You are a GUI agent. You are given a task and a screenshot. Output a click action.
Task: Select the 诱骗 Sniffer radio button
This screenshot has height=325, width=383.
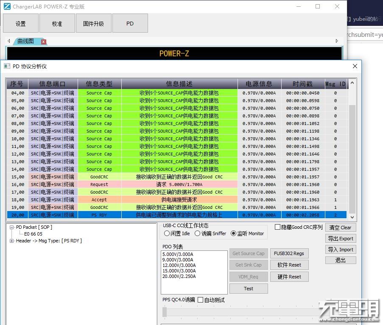[x=197, y=233]
